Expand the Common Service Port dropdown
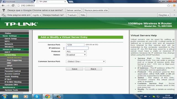The image size is (177, 99). point(86,62)
